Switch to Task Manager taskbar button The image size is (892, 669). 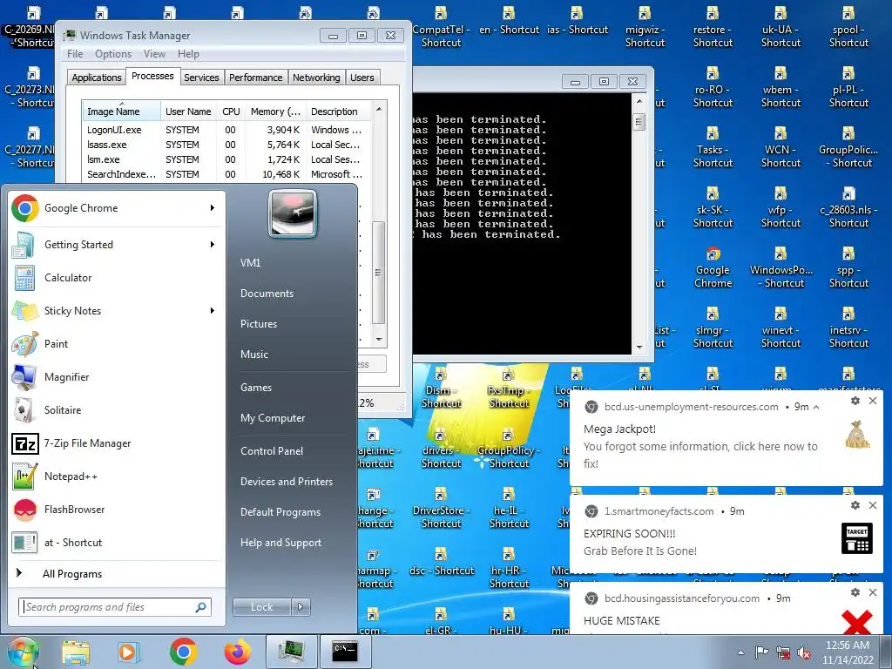(291, 652)
